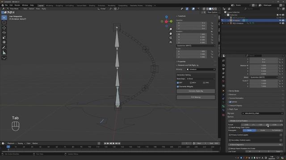Select the Select Box tool in the toolbar
Screen dimensions: 286x160
click(4, 18)
